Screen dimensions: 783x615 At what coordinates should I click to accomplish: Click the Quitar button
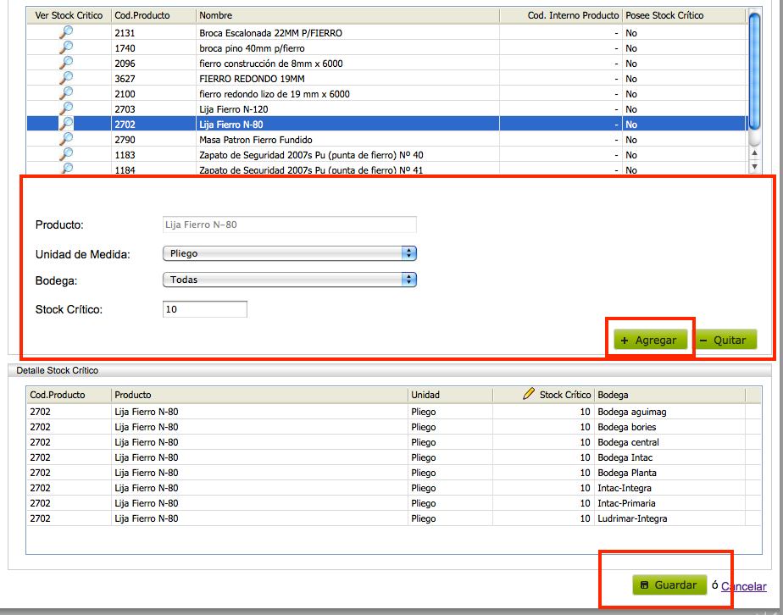tap(726, 340)
